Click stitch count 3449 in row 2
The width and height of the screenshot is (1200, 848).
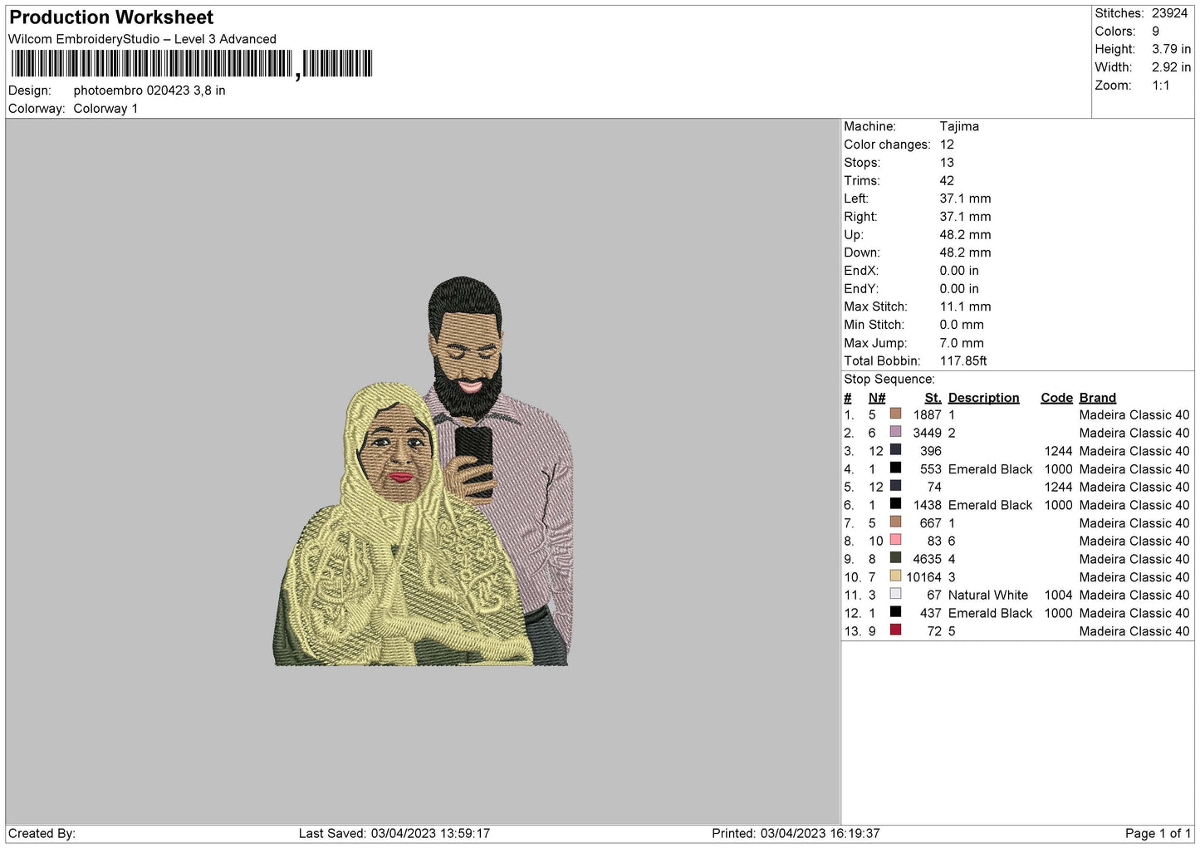click(x=928, y=434)
